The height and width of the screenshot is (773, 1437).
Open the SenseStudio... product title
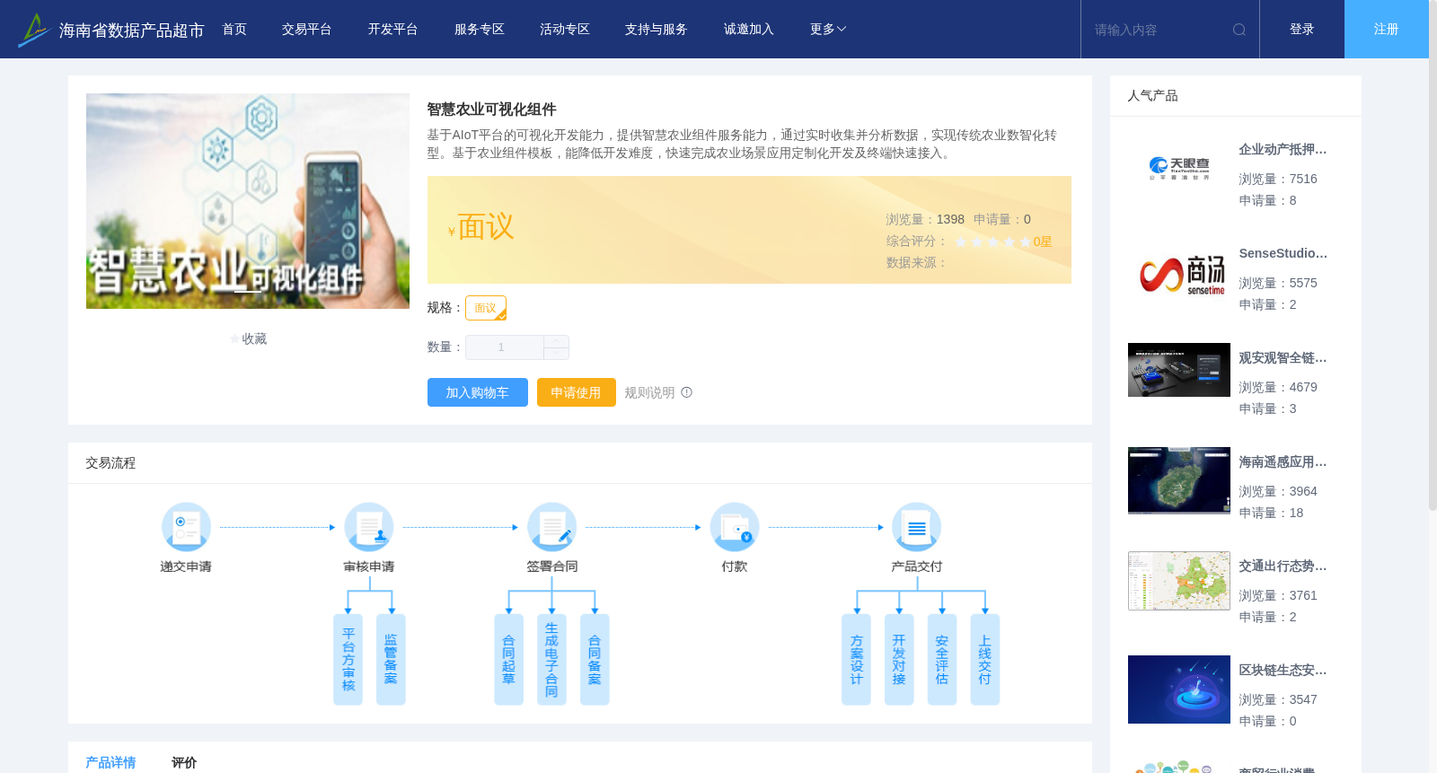pyautogui.click(x=1283, y=254)
